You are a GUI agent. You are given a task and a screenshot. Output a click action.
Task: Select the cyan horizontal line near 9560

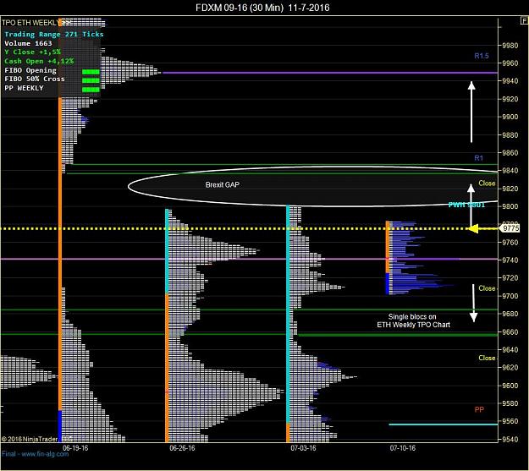[444, 424]
